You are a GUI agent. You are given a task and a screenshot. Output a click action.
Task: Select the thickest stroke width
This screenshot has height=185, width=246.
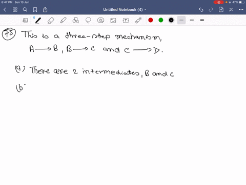(202, 20)
